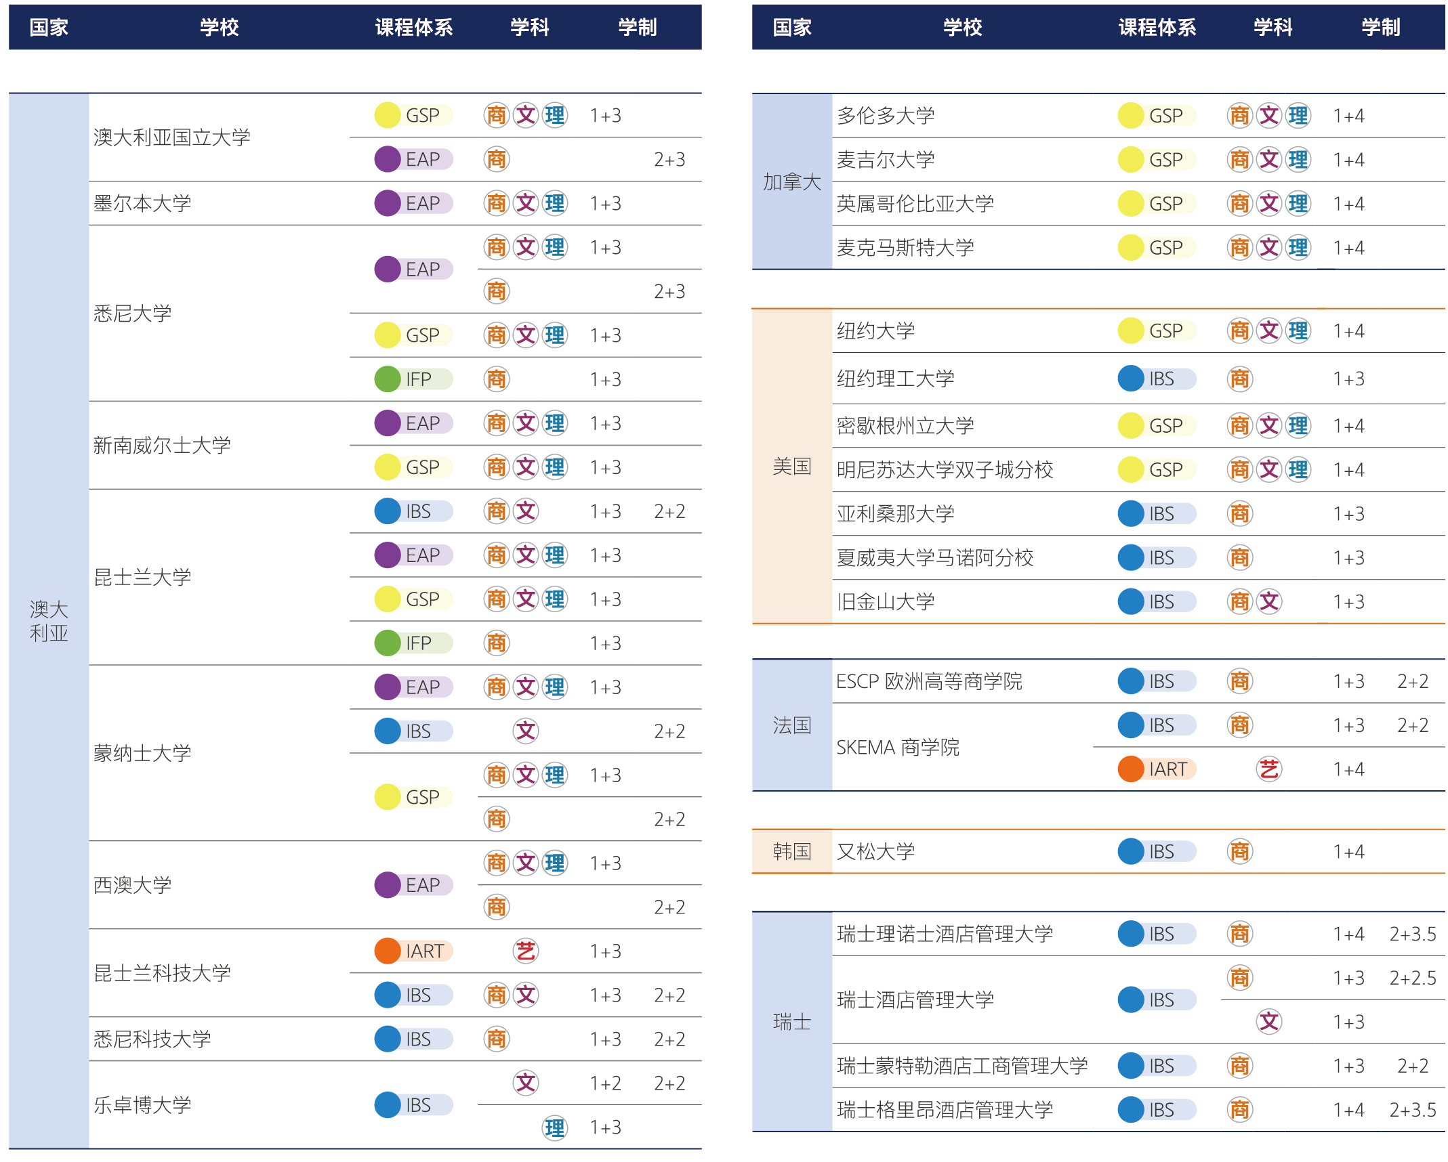Select the GSP badge for 密歇根州立大学
The width and height of the screenshot is (1448, 1162).
tap(1157, 426)
